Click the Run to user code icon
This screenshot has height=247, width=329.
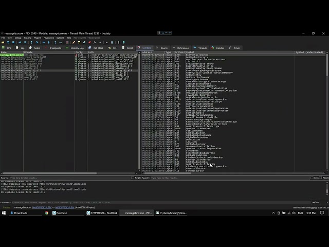tap(61, 42)
